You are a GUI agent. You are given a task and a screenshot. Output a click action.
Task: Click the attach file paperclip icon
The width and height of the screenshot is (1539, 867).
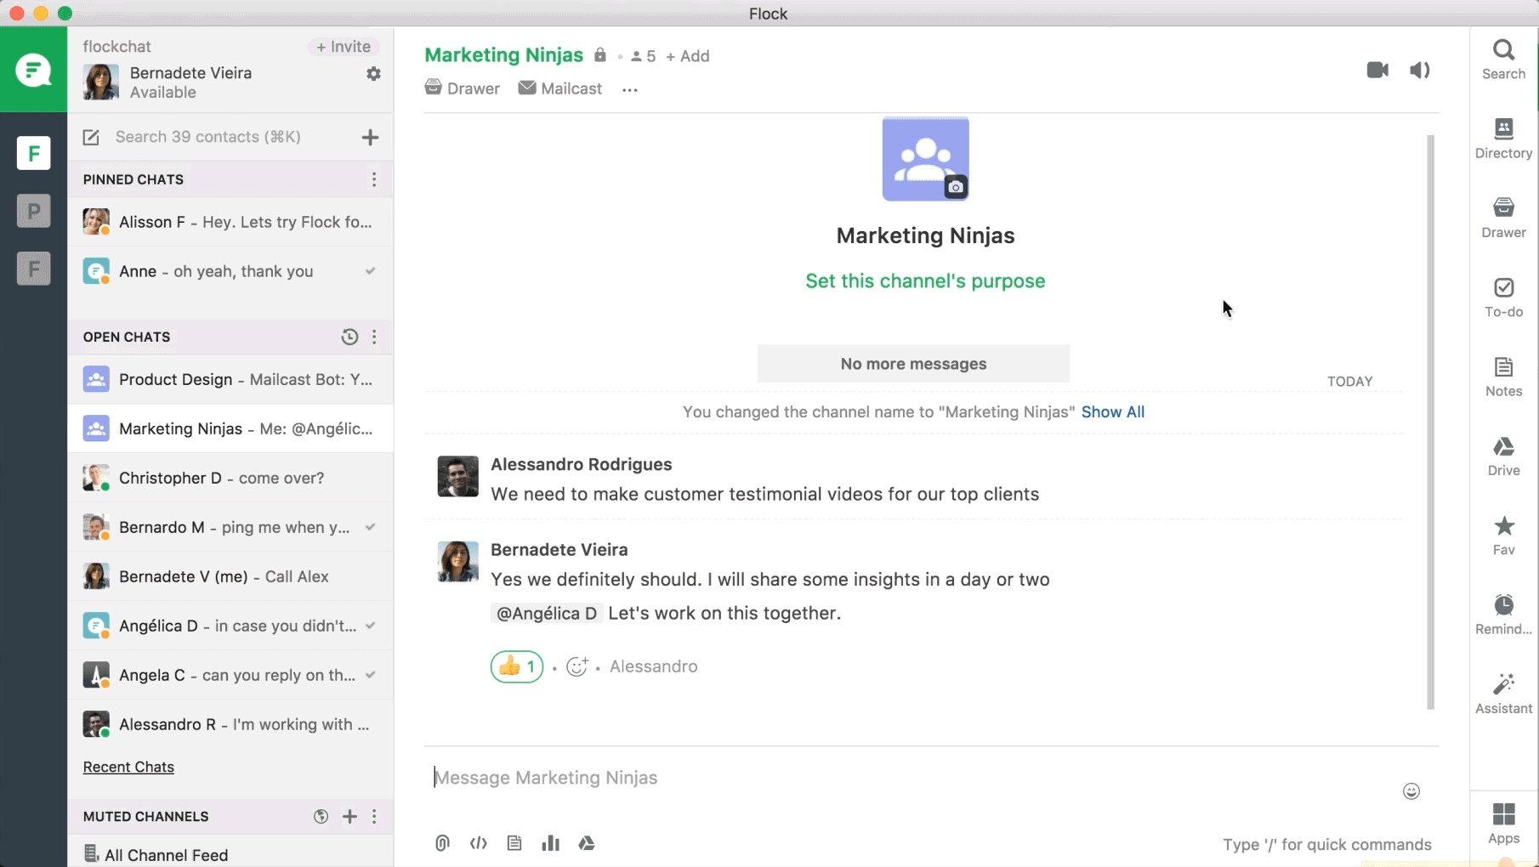tap(442, 843)
